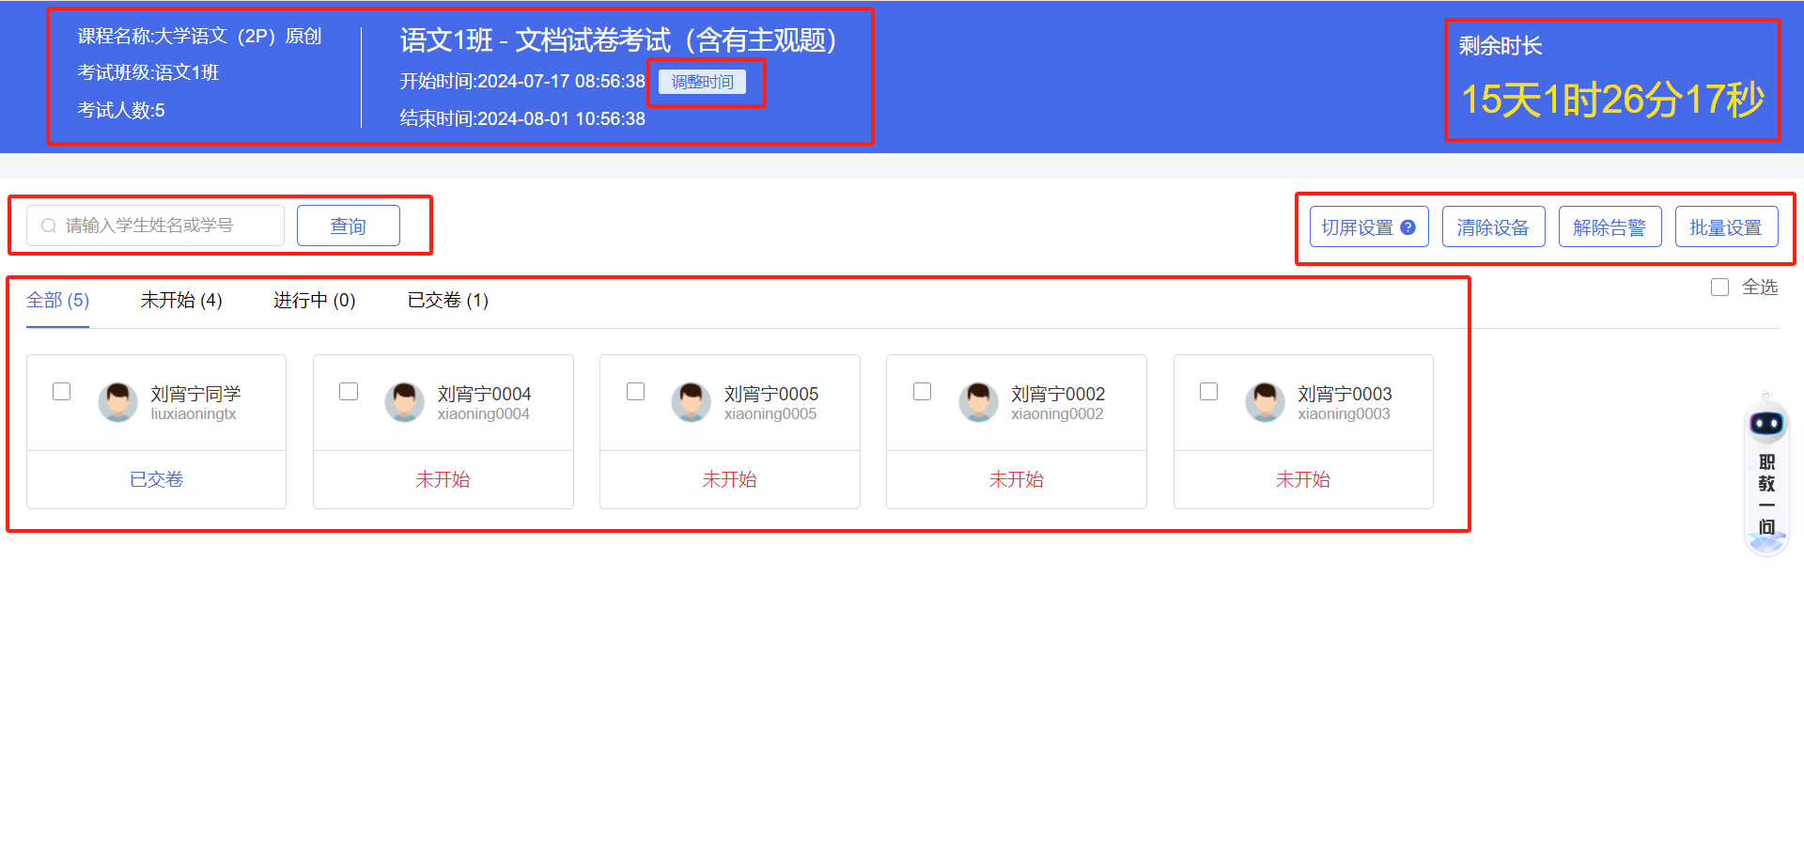Click 刘宵宁0004's avatar picture
This screenshot has height=857, width=1804.
tap(404, 401)
